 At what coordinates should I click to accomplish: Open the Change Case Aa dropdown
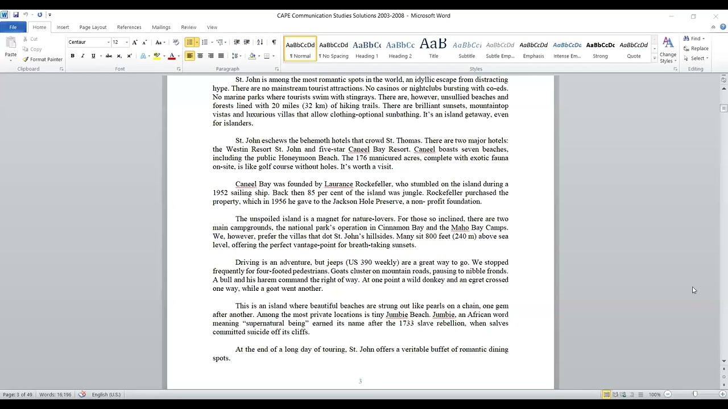point(160,42)
